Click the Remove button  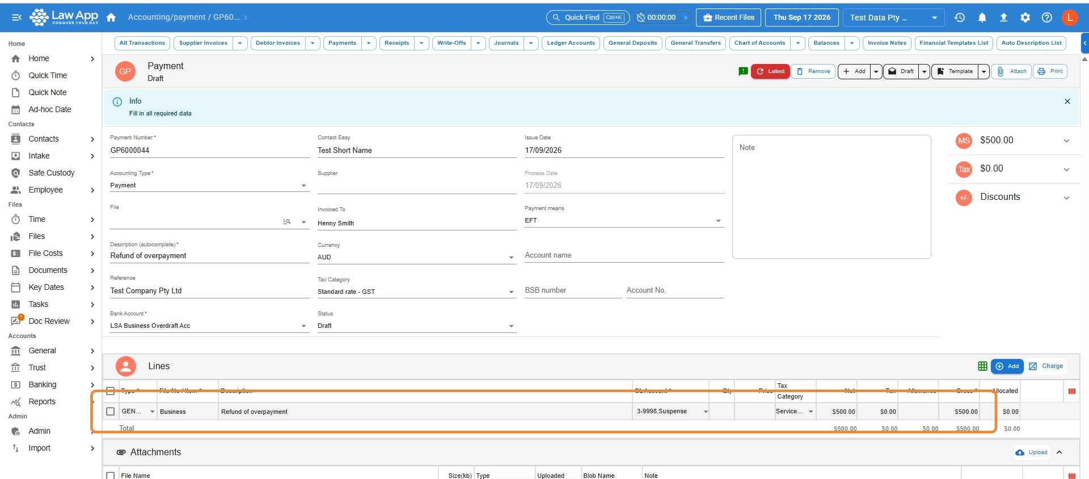tap(813, 71)
